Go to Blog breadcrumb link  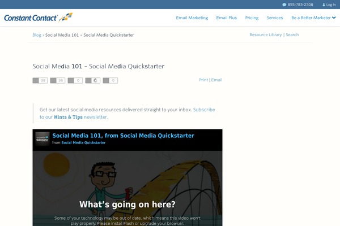pos(37,35)
